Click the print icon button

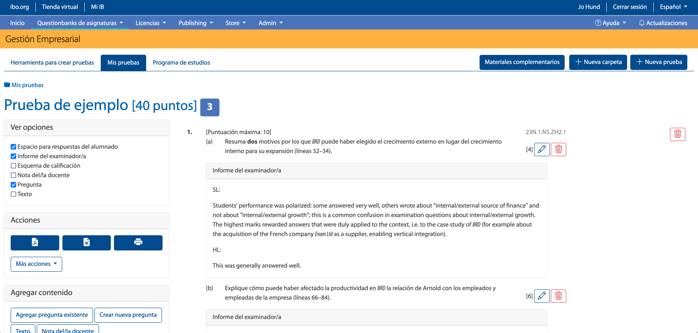pyautogui.click(x=138, y=243)
